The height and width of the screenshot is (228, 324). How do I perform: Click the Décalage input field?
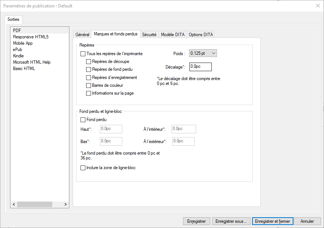[x=200, y=67]
